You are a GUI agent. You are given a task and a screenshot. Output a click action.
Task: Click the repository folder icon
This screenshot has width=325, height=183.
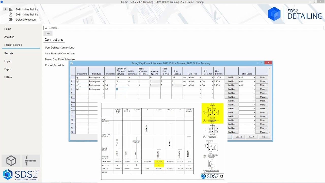[11, 20]
